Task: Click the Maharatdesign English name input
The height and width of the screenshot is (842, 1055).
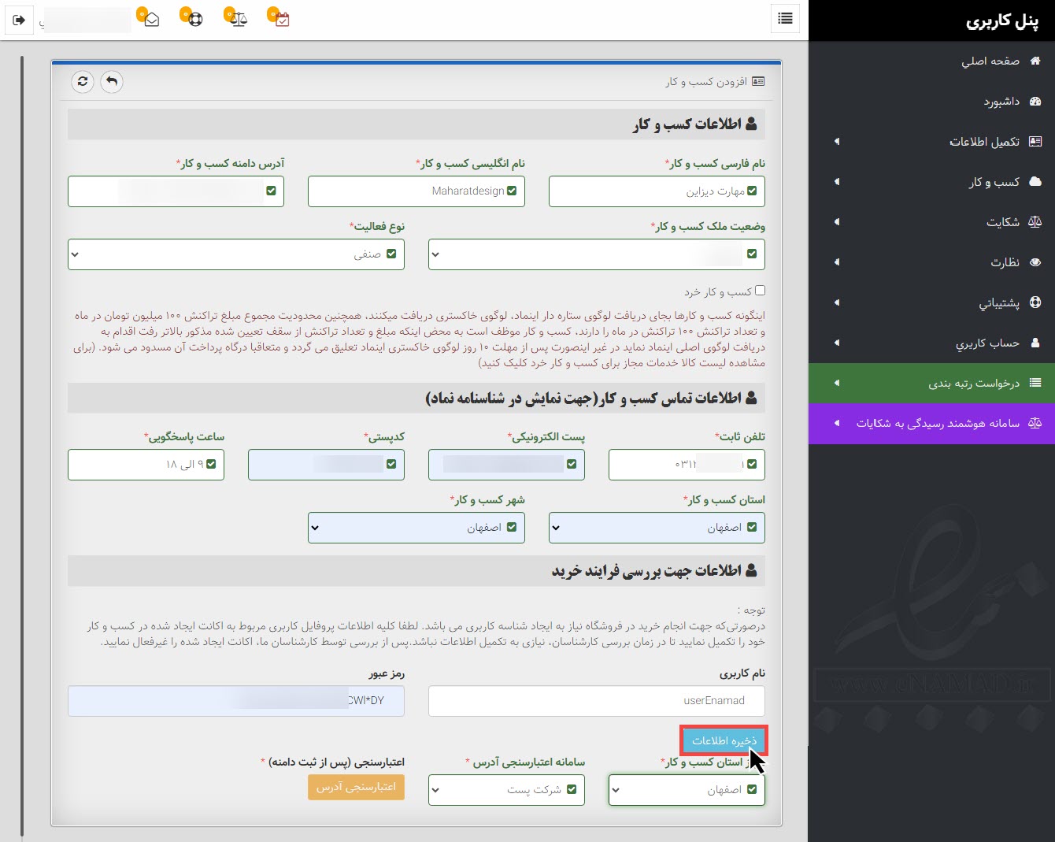Action: pyautogui.click(x=416, y=191)
